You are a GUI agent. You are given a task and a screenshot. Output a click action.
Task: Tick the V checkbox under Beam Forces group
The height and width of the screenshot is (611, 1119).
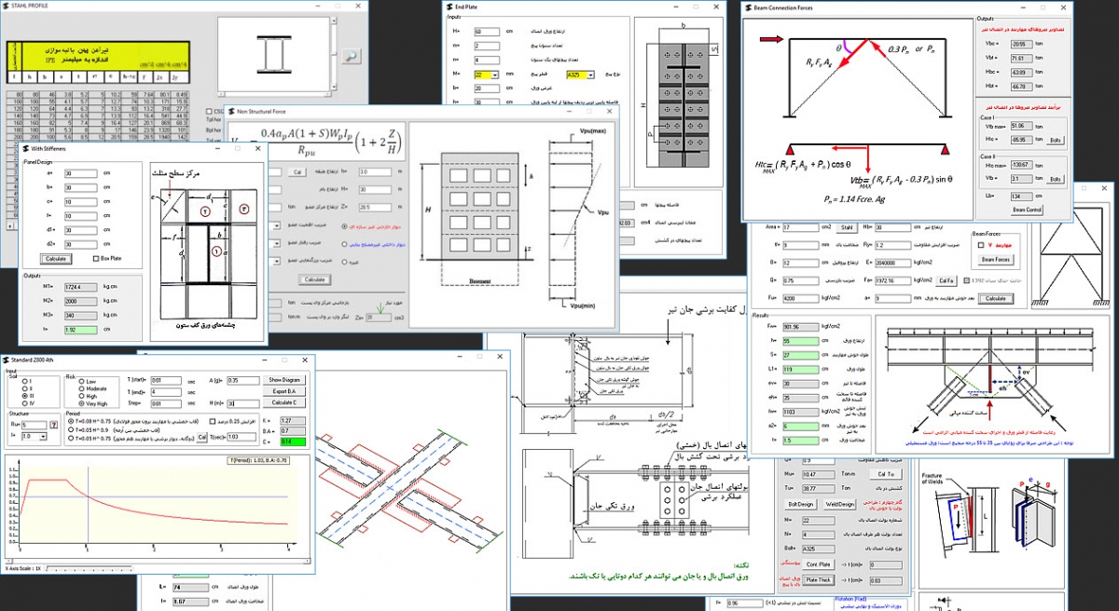pyautogui.click(x=981, y=245)
